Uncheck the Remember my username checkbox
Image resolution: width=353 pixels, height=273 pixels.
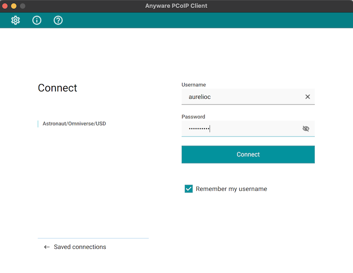pyautogui.click(x=189, y=189)
